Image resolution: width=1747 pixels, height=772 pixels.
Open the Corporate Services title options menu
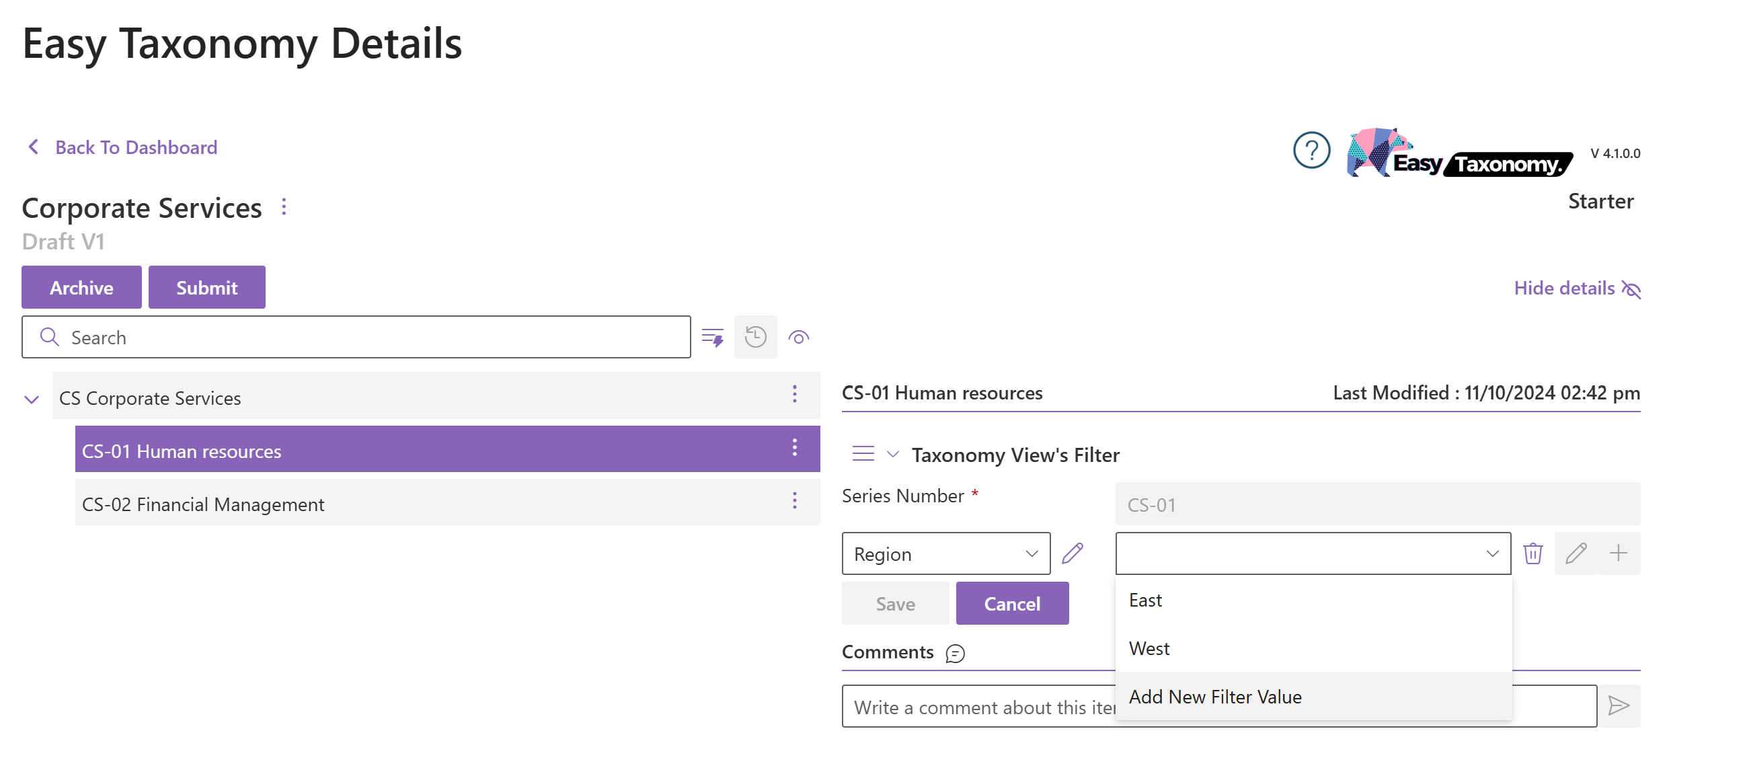(x=284, y=207)
